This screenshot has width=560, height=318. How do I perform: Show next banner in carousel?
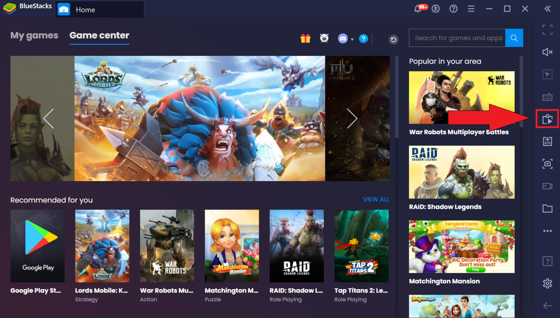coord(352,118)
